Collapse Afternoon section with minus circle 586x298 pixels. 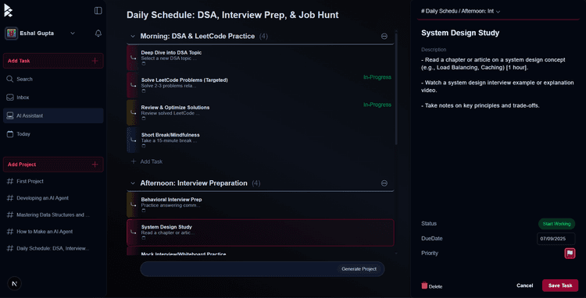[384, 183]
